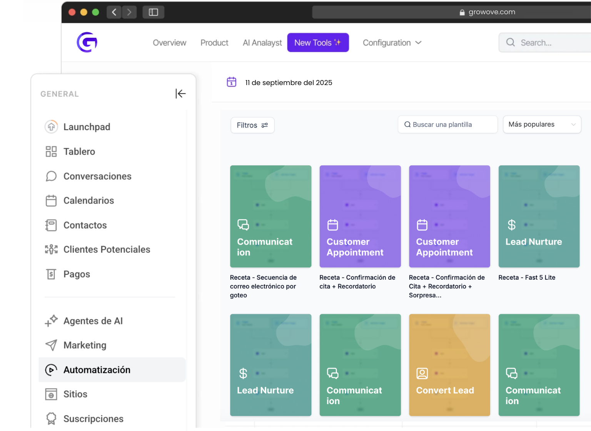
Task: Select the Agentes de AI sparkle icon
Action: click(51, 321)
